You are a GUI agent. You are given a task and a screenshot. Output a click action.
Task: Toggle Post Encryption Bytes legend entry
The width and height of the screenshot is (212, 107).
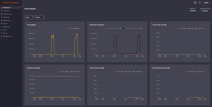pos(198,72)
